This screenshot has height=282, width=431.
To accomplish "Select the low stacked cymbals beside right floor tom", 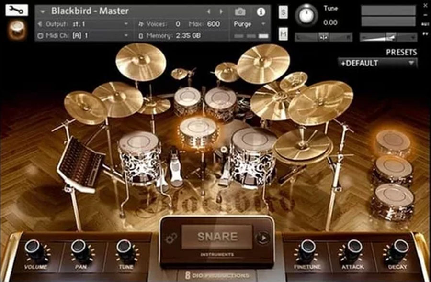I will (303, 147).
